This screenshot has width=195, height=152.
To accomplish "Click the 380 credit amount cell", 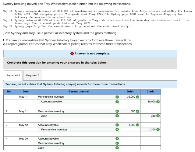I will [151, 116].
